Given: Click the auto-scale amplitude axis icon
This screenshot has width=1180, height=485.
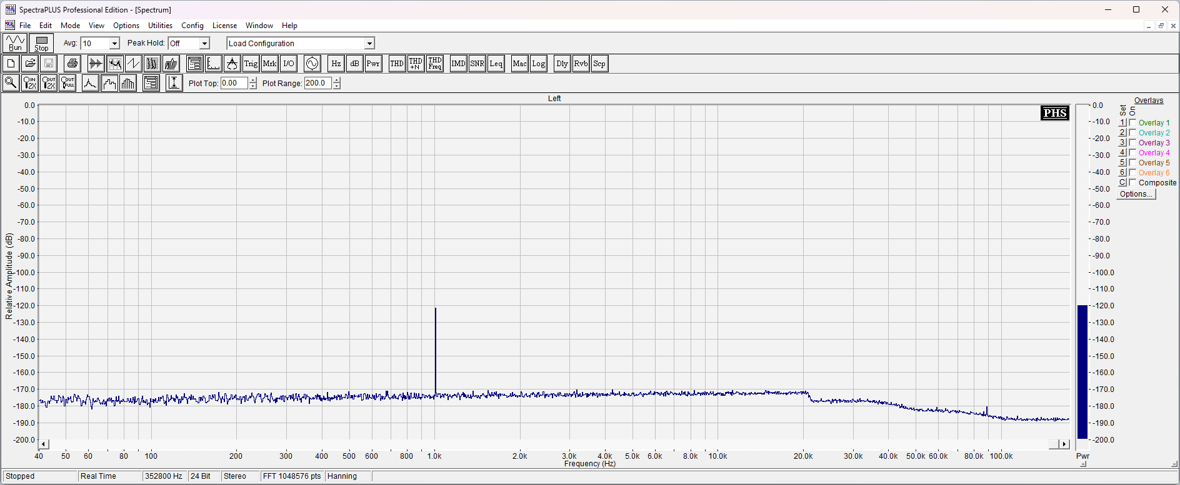Looking at the screenshot, I should [174, 83].
